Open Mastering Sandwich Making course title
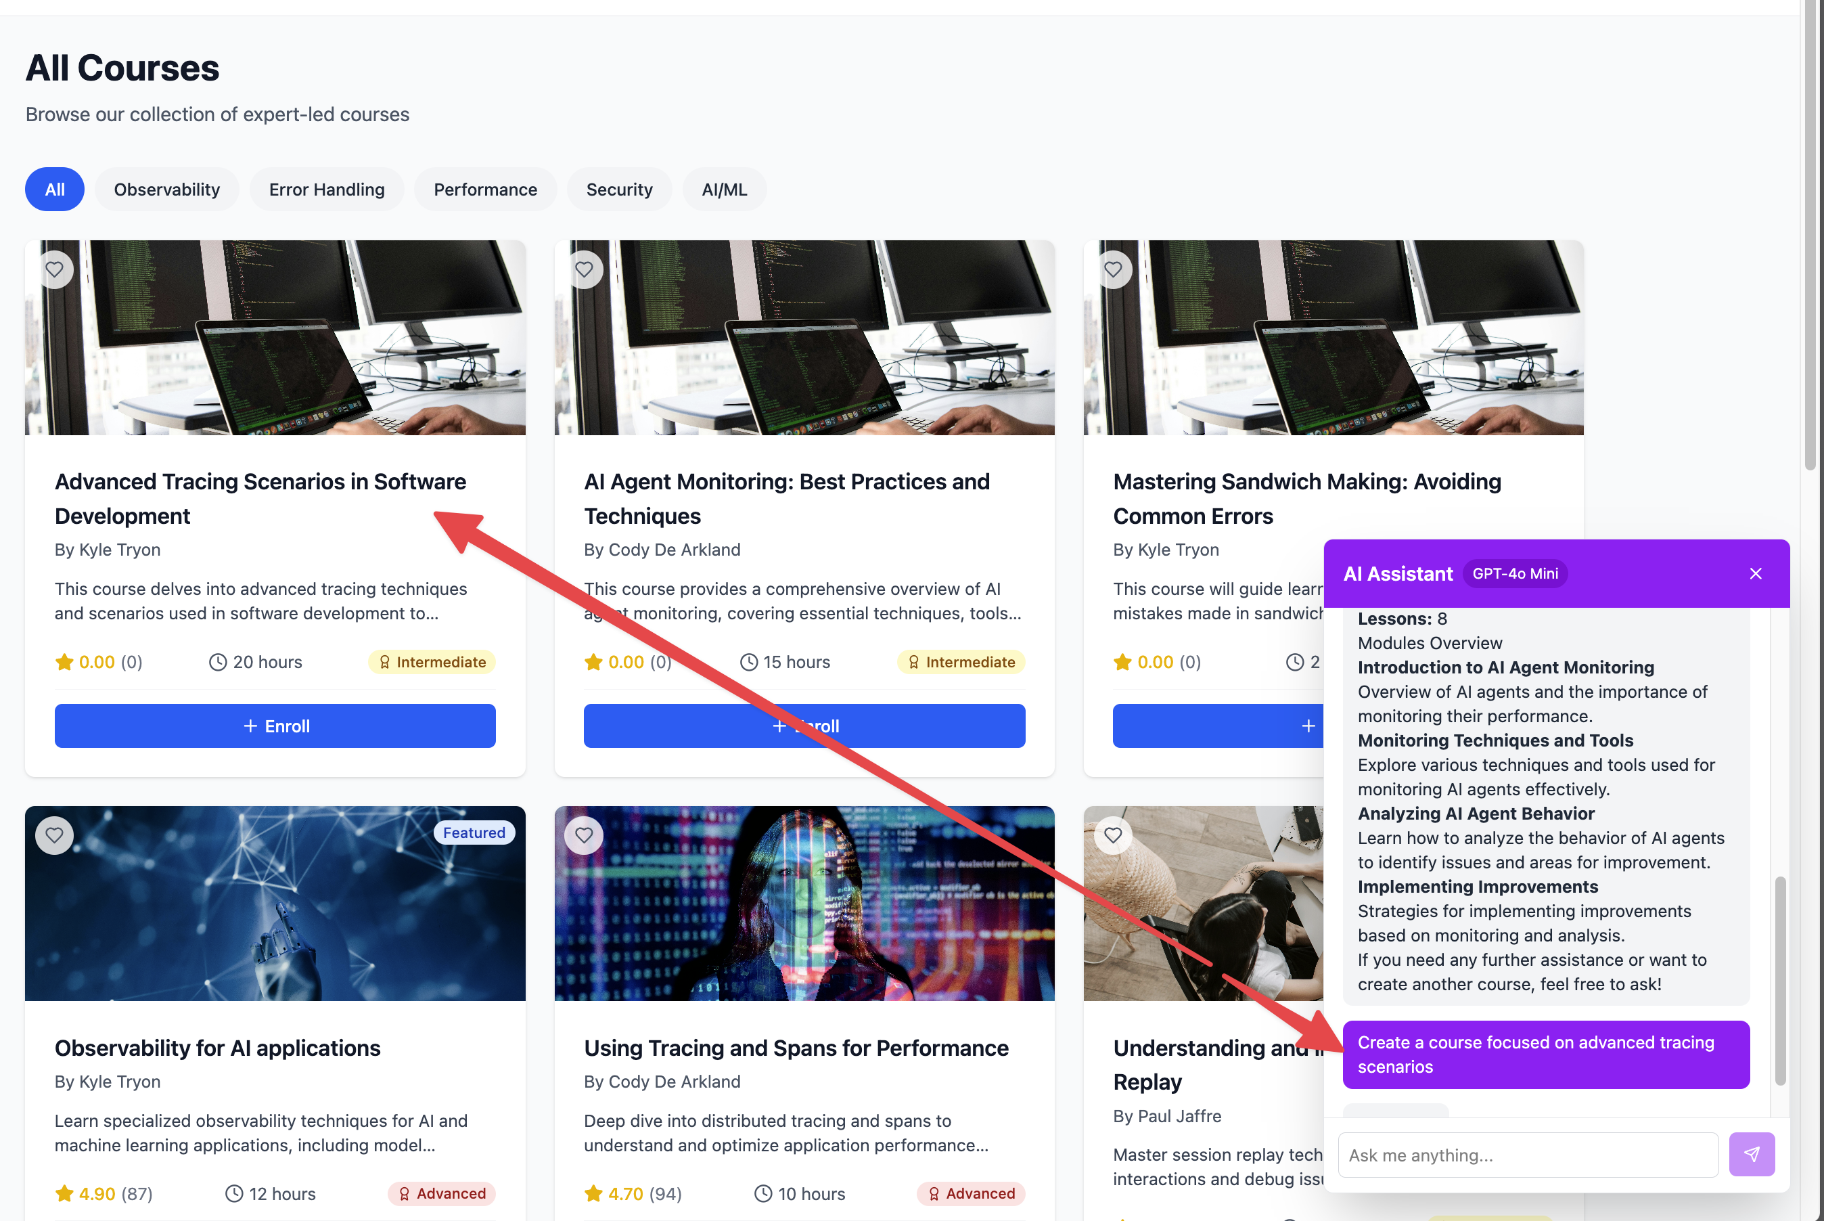This screenshot has width=1824, height=1221. pos(1307,498)
